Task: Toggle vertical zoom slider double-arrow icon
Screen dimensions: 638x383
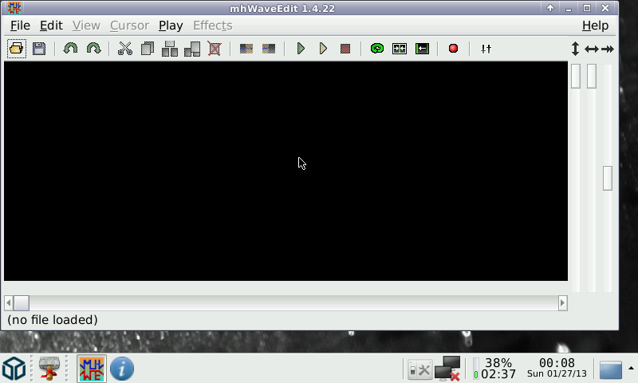Action: [x=575, y=49]
